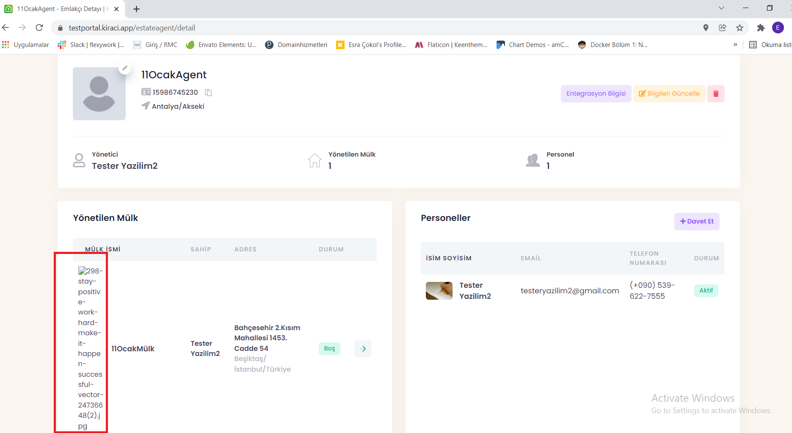Open the tab search dropdown arrow
Viewport: 792px width, 433px height.
(x=721, y=8)
